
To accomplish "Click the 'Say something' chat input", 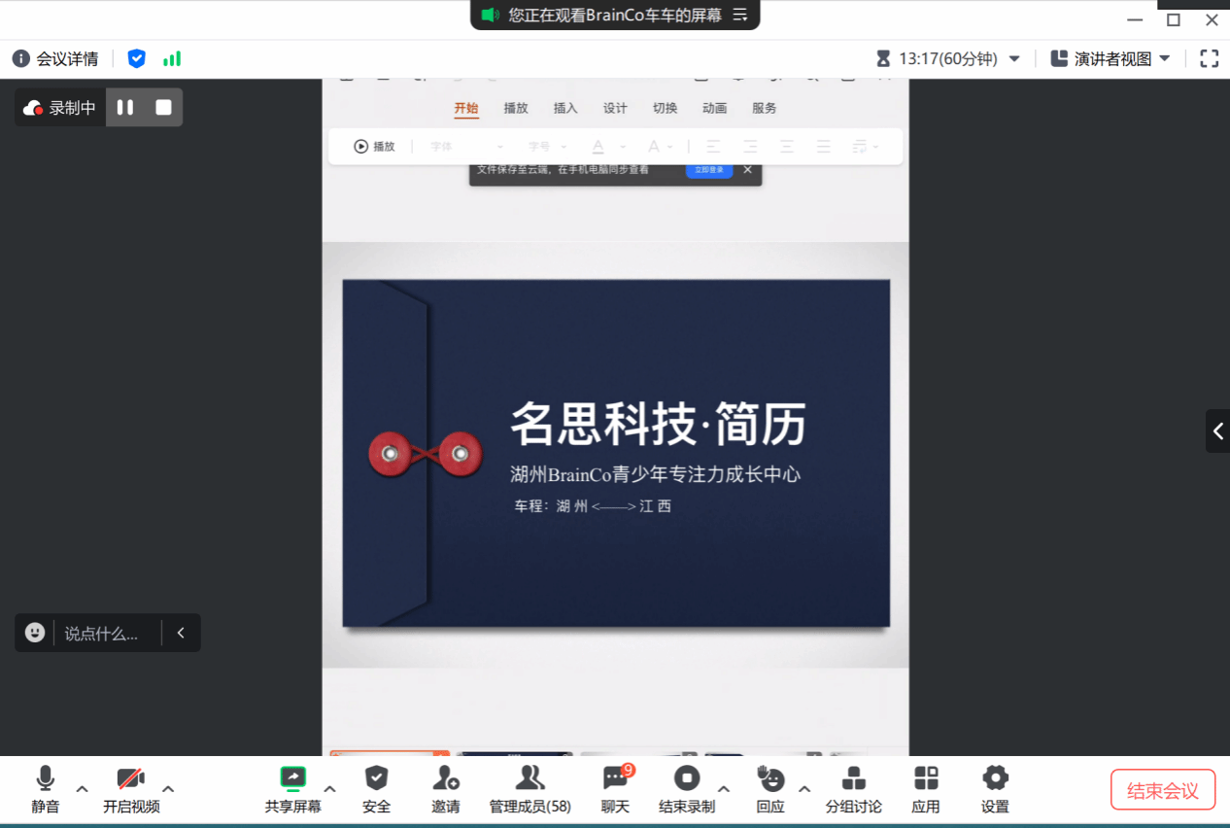I will pyautogui.click(x=101, y=634).
